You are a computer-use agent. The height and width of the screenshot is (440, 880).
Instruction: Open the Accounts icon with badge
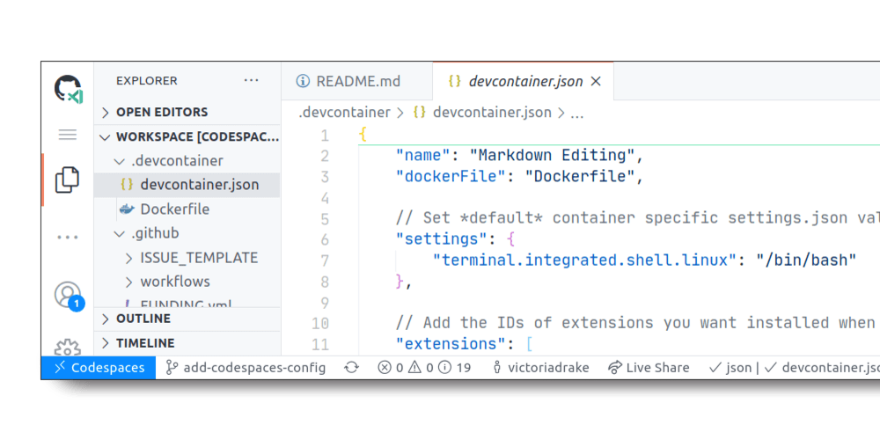[x=69, y=296]
